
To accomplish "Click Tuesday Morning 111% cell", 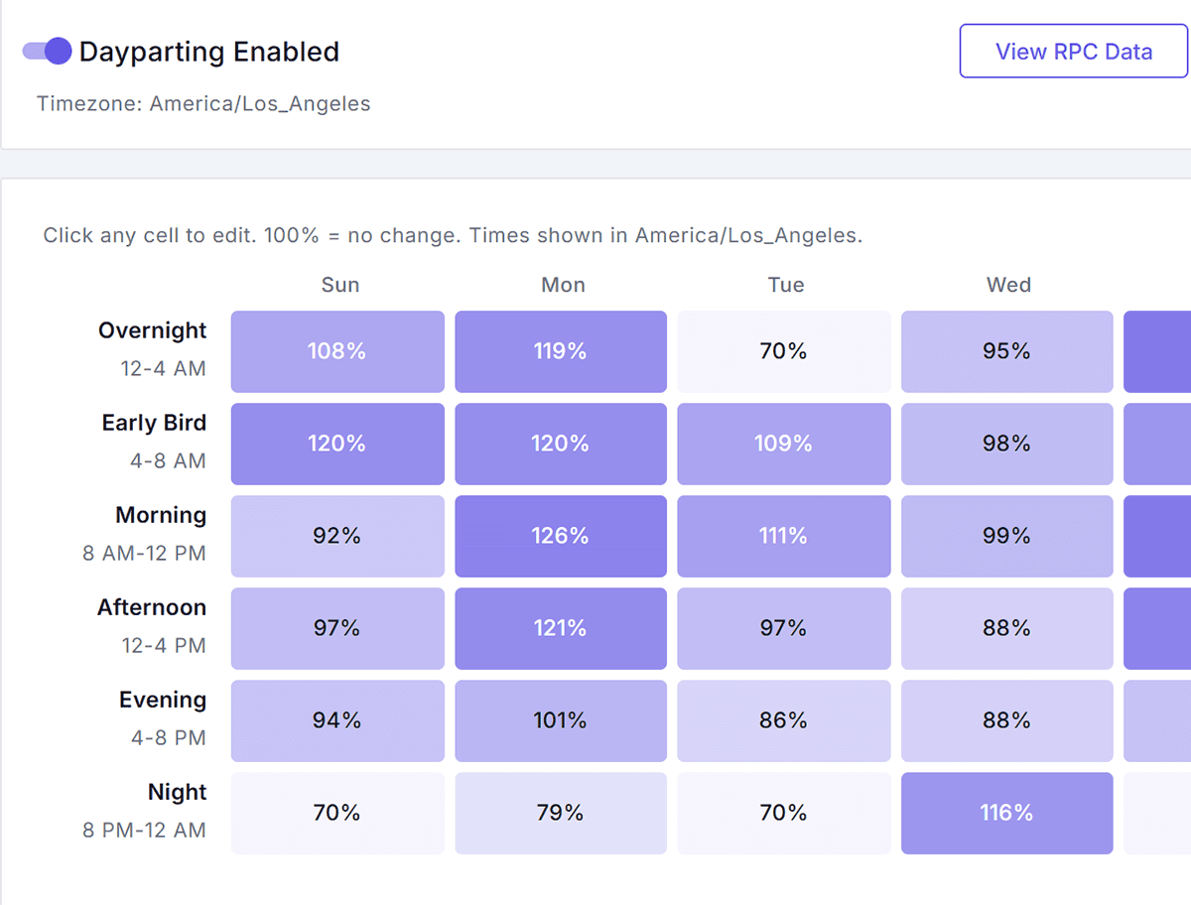I will [x=784, y=536].
